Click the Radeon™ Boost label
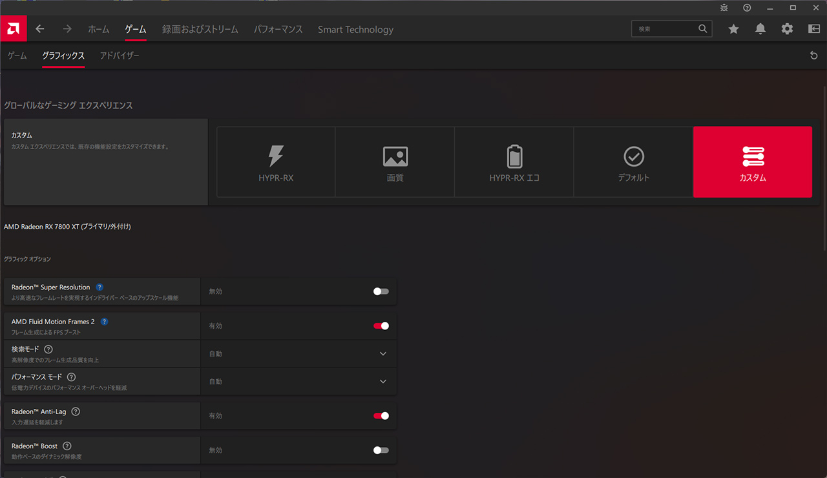Viewport: 827px width, 478px height. (x=34, y=446)
